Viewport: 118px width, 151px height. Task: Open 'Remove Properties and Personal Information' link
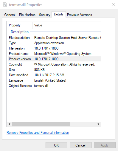coord(38,133)
